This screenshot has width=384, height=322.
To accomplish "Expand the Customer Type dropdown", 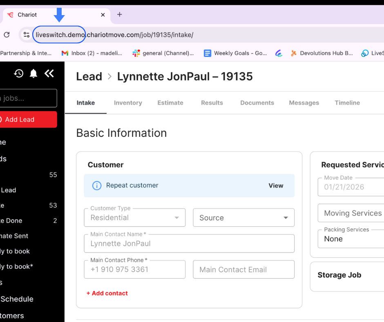I will [135, 218].
